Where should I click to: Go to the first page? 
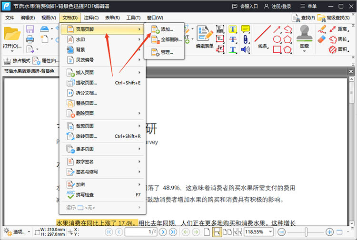click(x=109, y=232)
